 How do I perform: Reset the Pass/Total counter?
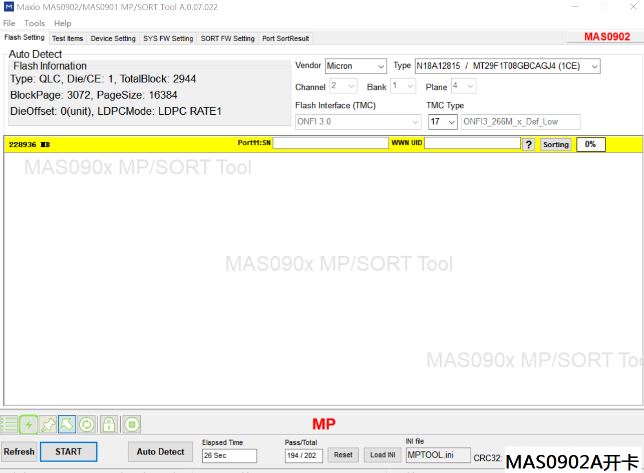[x=343, y=455]
